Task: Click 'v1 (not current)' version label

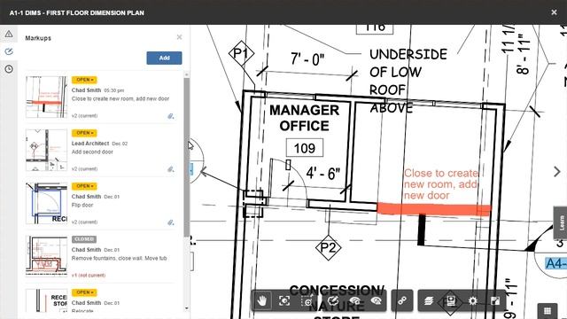Action: (89, 276)
